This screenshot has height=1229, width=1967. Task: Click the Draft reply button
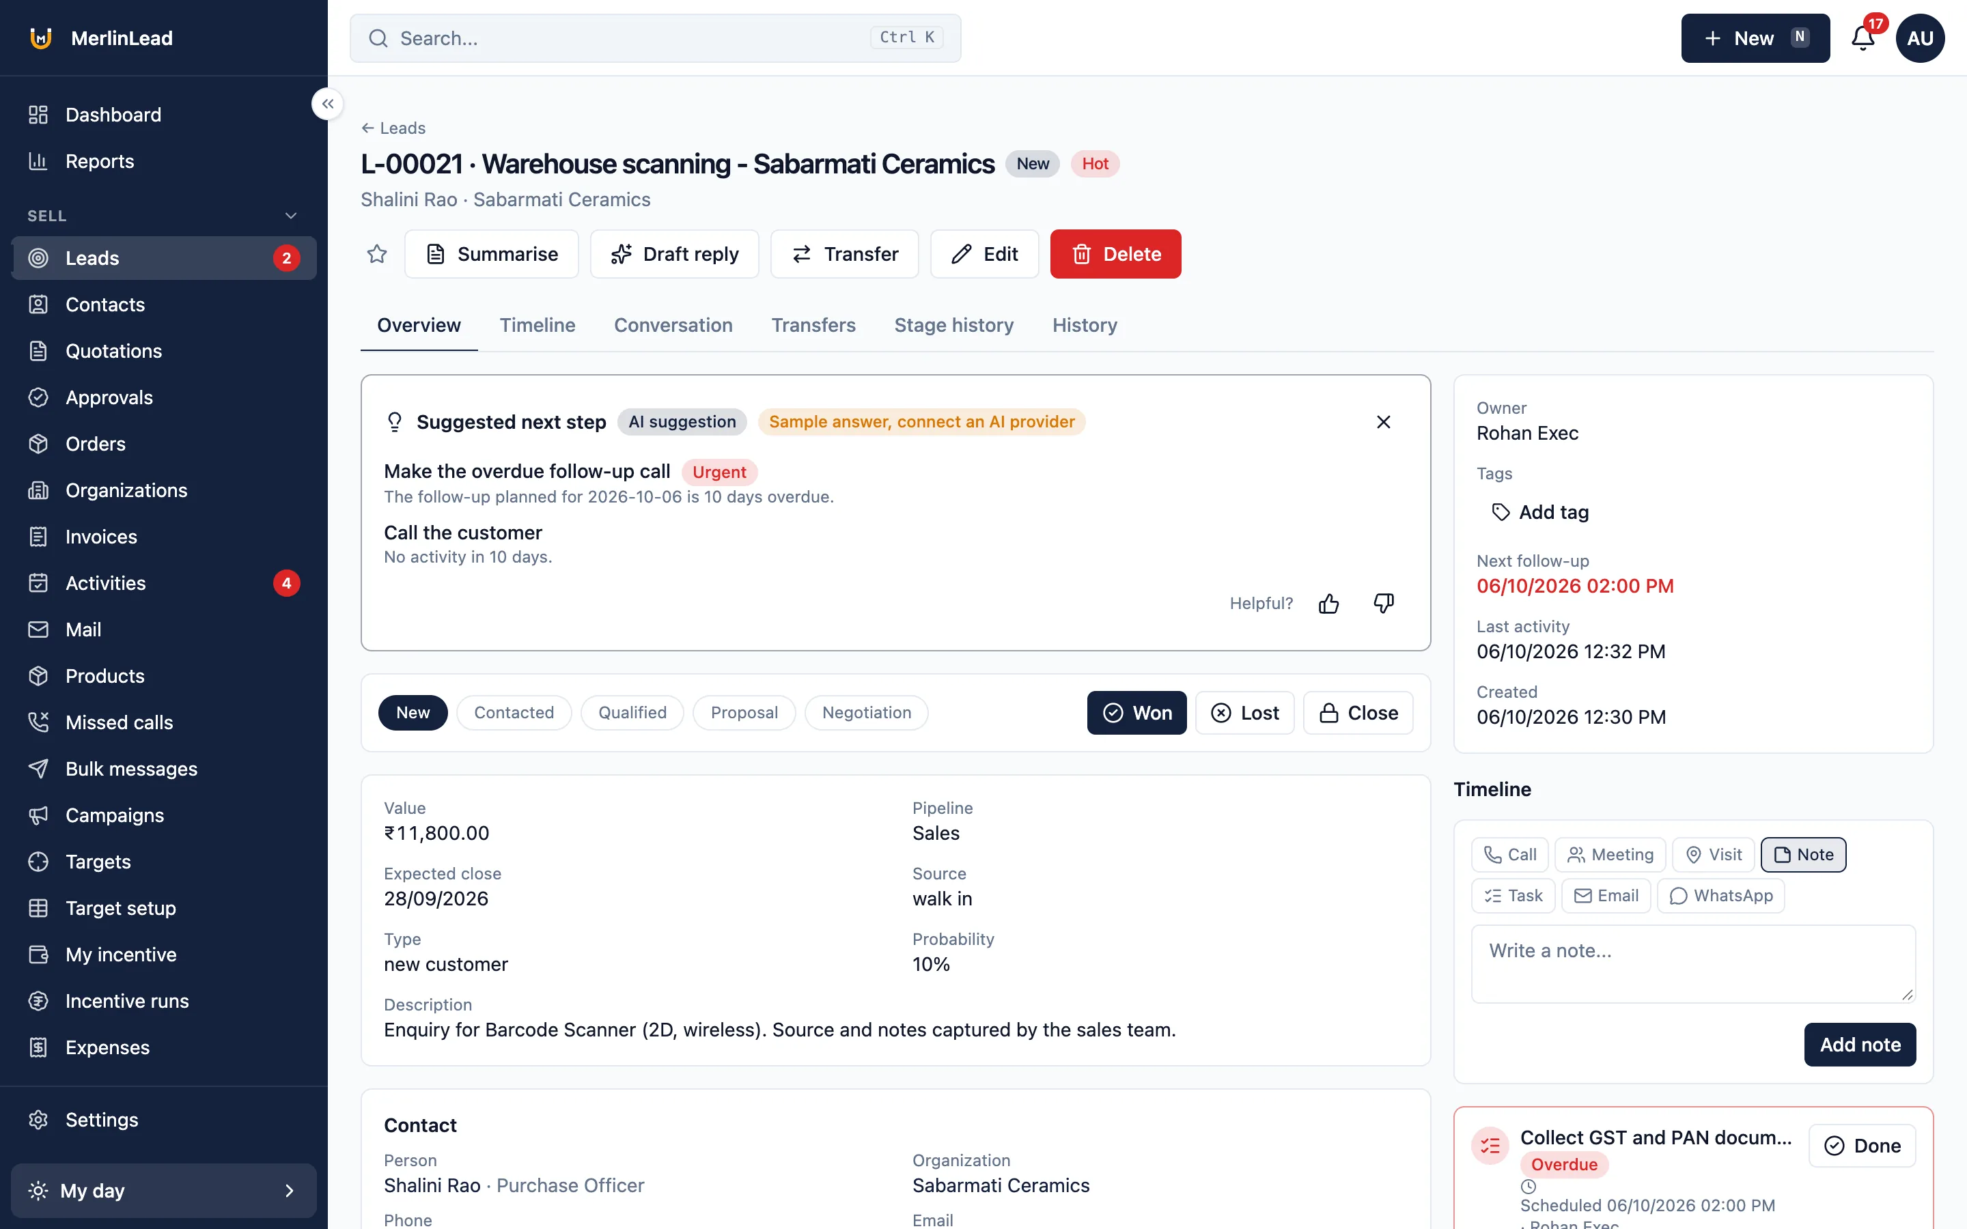point(675,253)
